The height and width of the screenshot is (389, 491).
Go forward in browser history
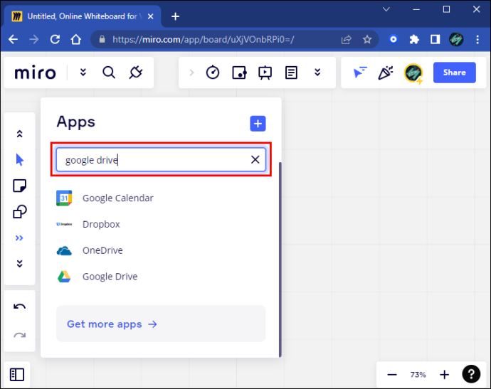pos(34,39)
